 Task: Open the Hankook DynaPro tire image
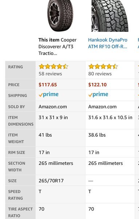pyautogui.click(x=110, y=16)
